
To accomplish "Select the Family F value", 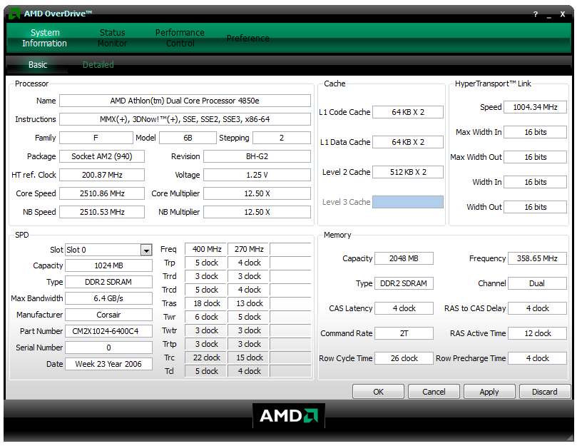I will coord(96,138).
